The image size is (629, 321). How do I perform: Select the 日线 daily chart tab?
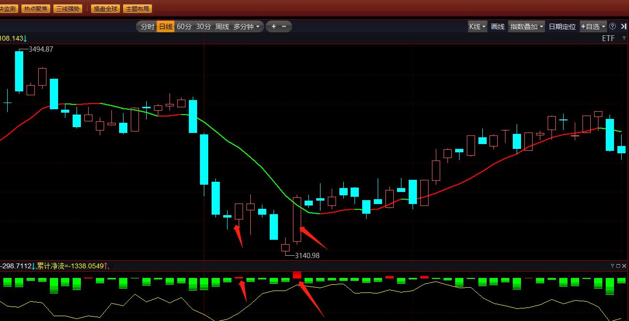click(166, 27)
